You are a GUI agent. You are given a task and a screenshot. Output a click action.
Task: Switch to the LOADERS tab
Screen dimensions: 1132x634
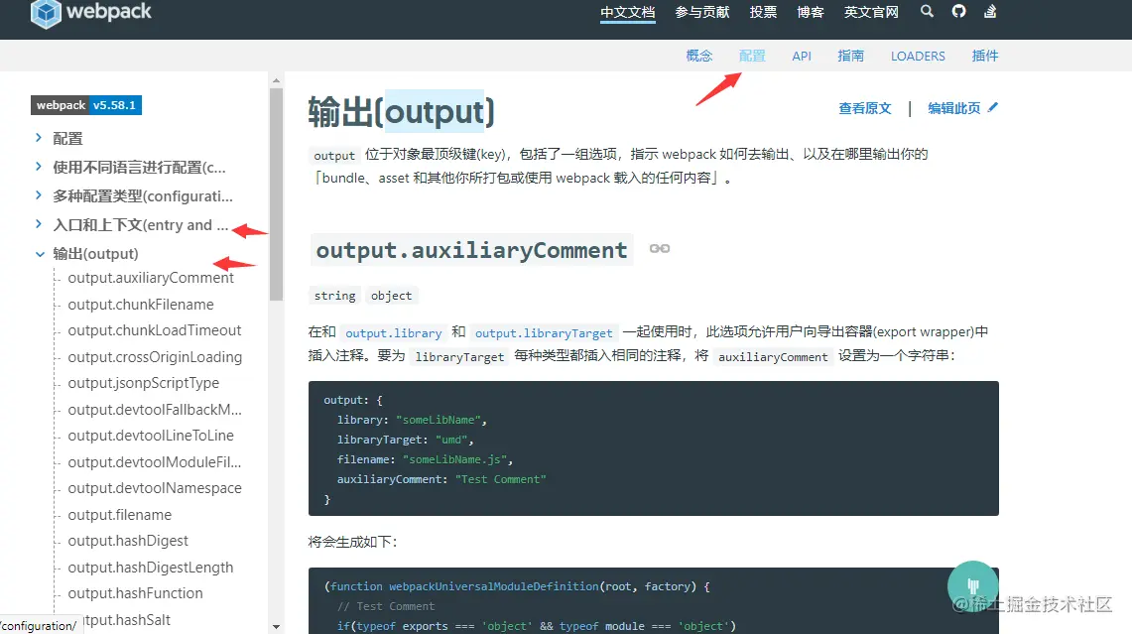coord(918,56)
